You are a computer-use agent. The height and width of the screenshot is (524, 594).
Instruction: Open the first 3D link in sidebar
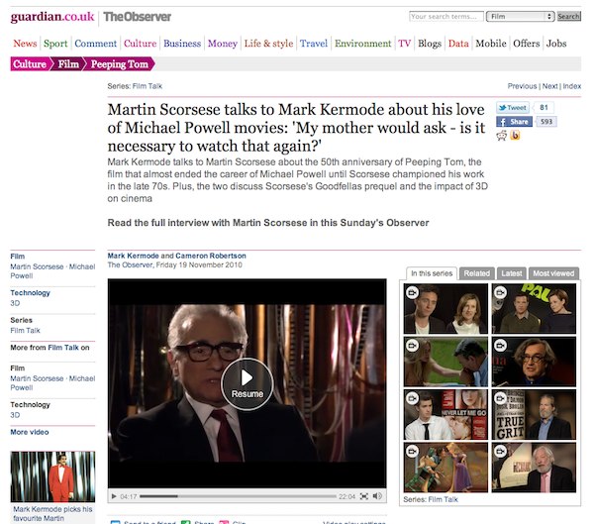point(15,303)
